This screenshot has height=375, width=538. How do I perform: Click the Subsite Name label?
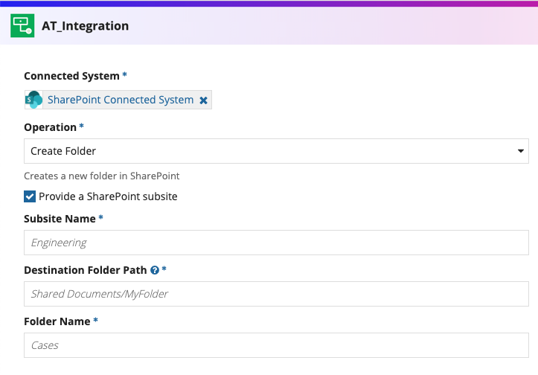[x=60, y=219]
